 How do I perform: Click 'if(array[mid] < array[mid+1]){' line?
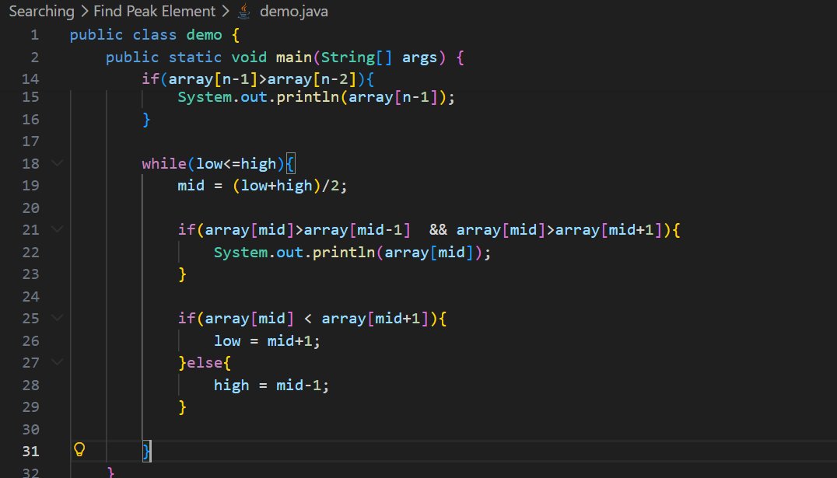[312, 319]
